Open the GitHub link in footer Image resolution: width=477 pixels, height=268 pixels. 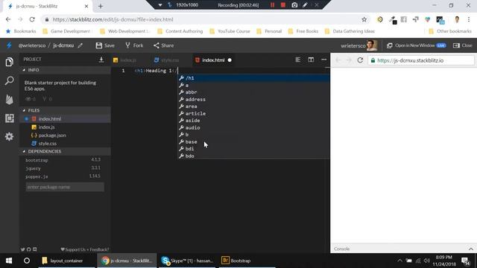pyautogui.click(x=28, y=249)
